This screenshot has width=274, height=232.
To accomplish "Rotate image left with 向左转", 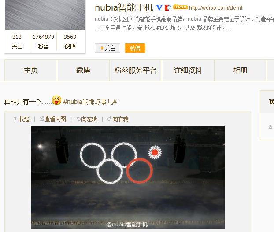I will pyautogui.click(x=86, y=119).
